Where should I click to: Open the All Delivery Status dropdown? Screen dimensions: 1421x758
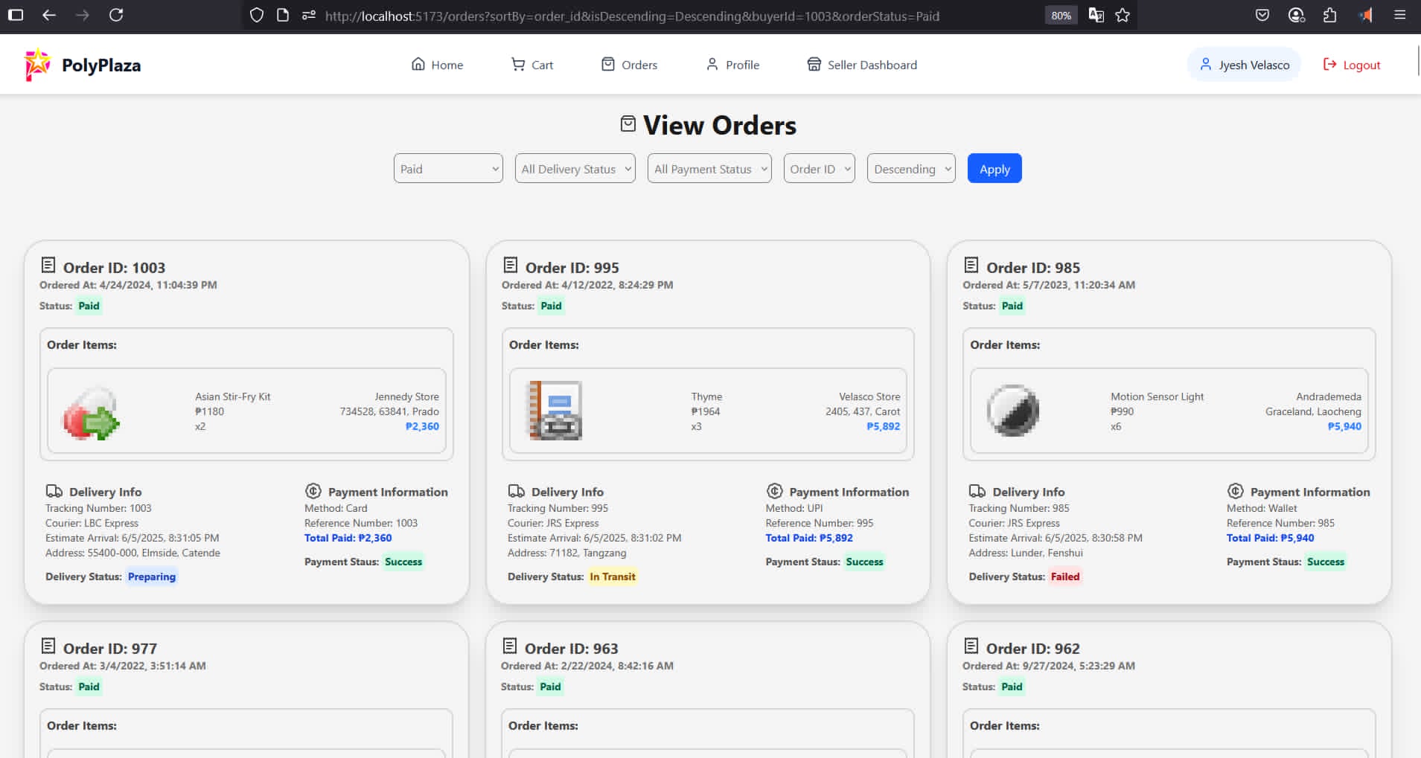575,169
